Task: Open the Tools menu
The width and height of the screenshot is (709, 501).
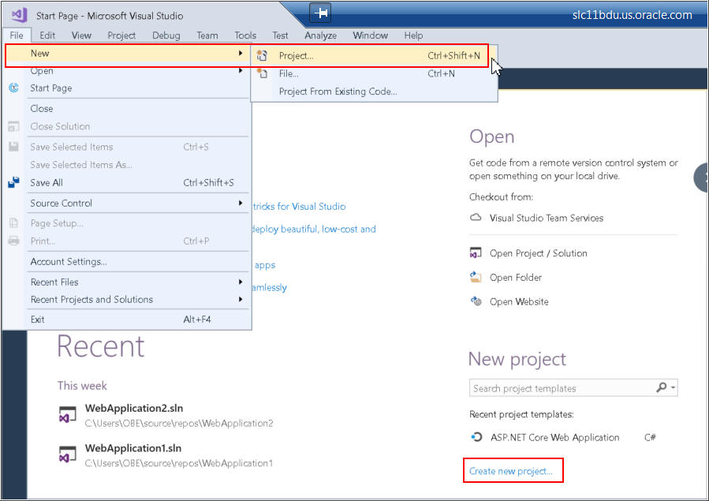Action: tap(245, 36)
